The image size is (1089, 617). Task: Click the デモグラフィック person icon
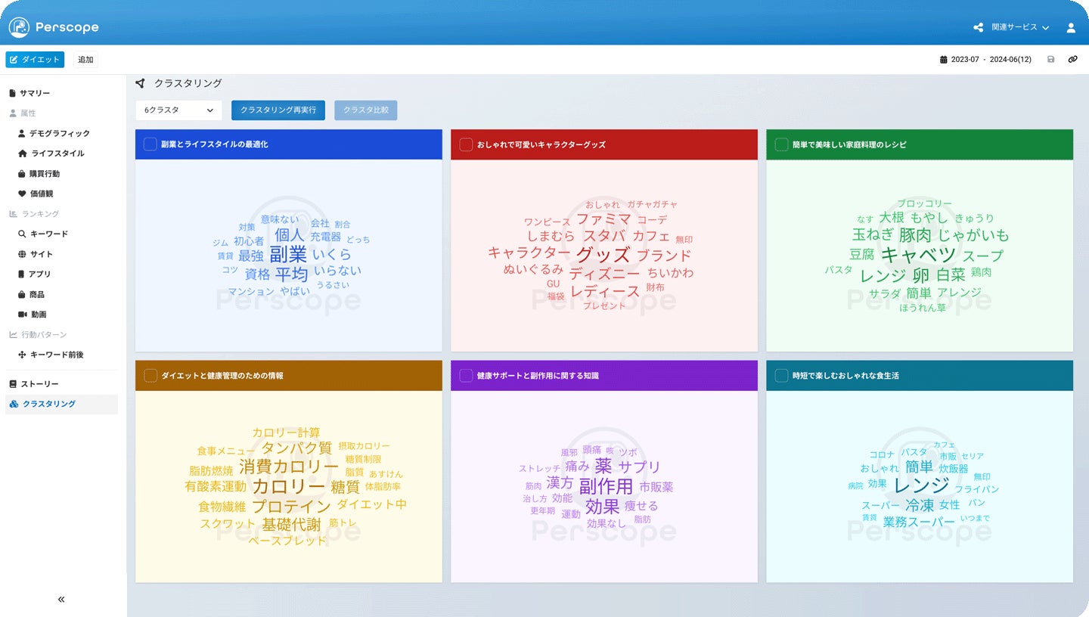click(x=22, y=133)
